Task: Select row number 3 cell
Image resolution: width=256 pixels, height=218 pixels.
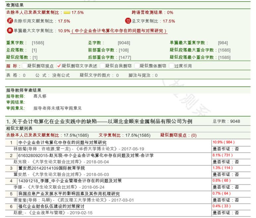Action: click(x=11, y=168)
